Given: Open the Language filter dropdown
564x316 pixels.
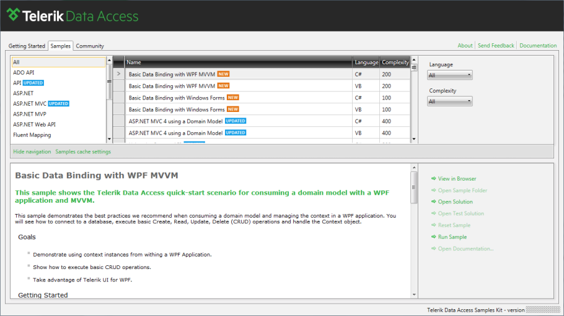Looking at the screenshot, I should 449,75.
